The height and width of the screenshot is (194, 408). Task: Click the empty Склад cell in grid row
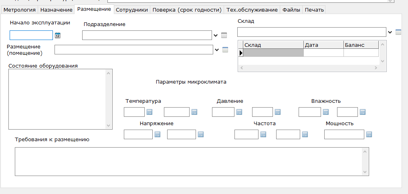pyautogui.click(x=273, y=53)
